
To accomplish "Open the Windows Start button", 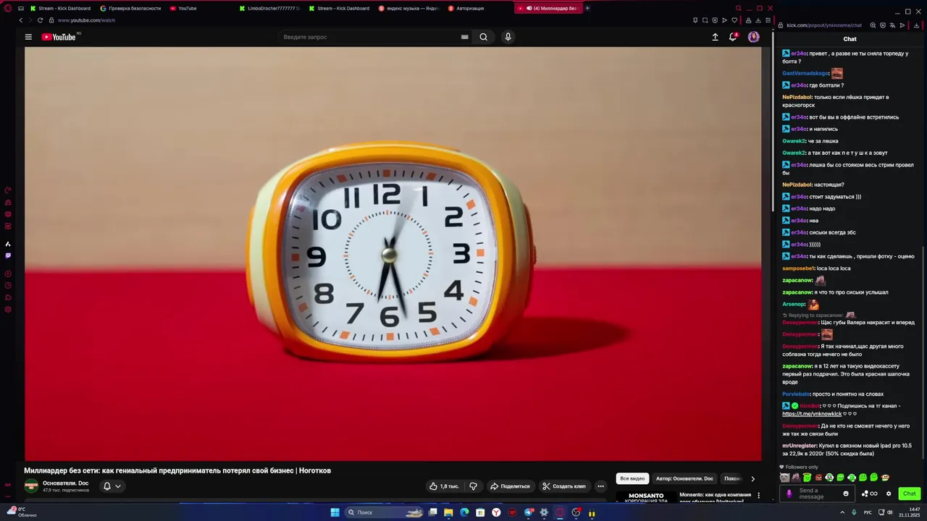I will [x=335, y=512].
